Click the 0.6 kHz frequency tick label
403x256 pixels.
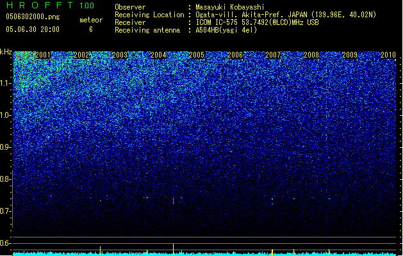(6, 243)
